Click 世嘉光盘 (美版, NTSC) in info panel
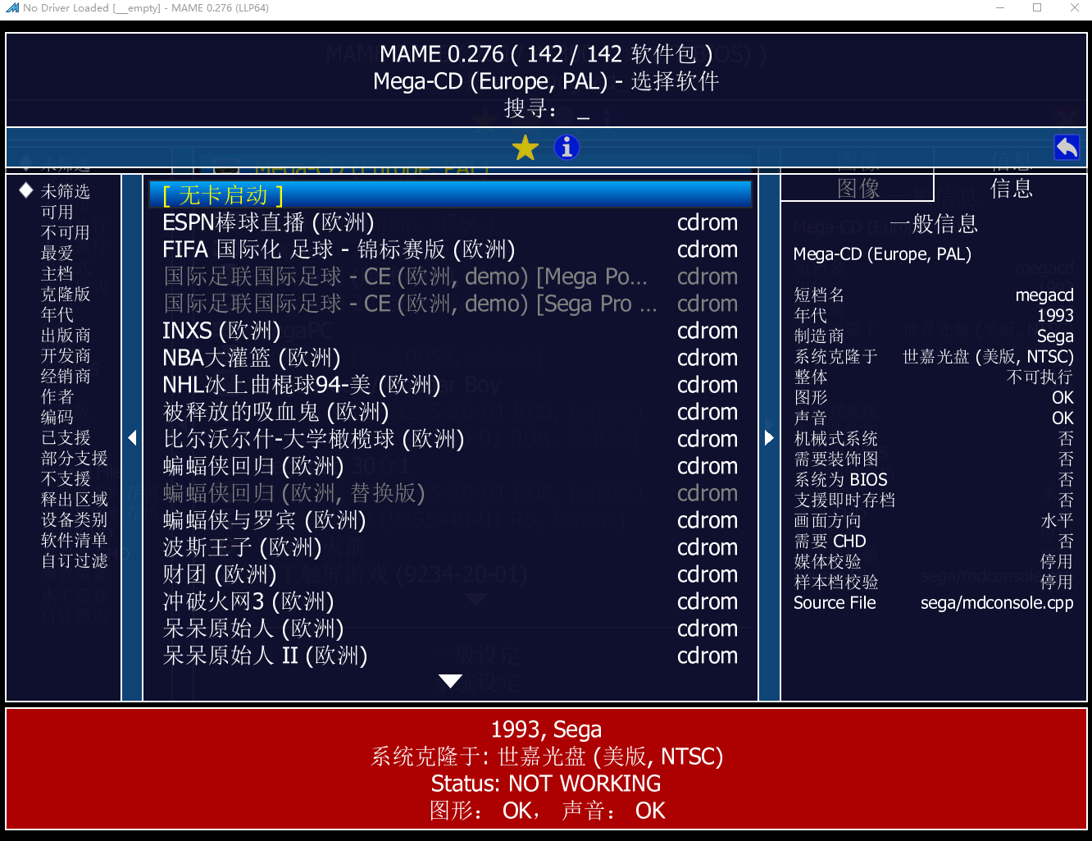Screen dimensions: 1092x841 [988, 357]
